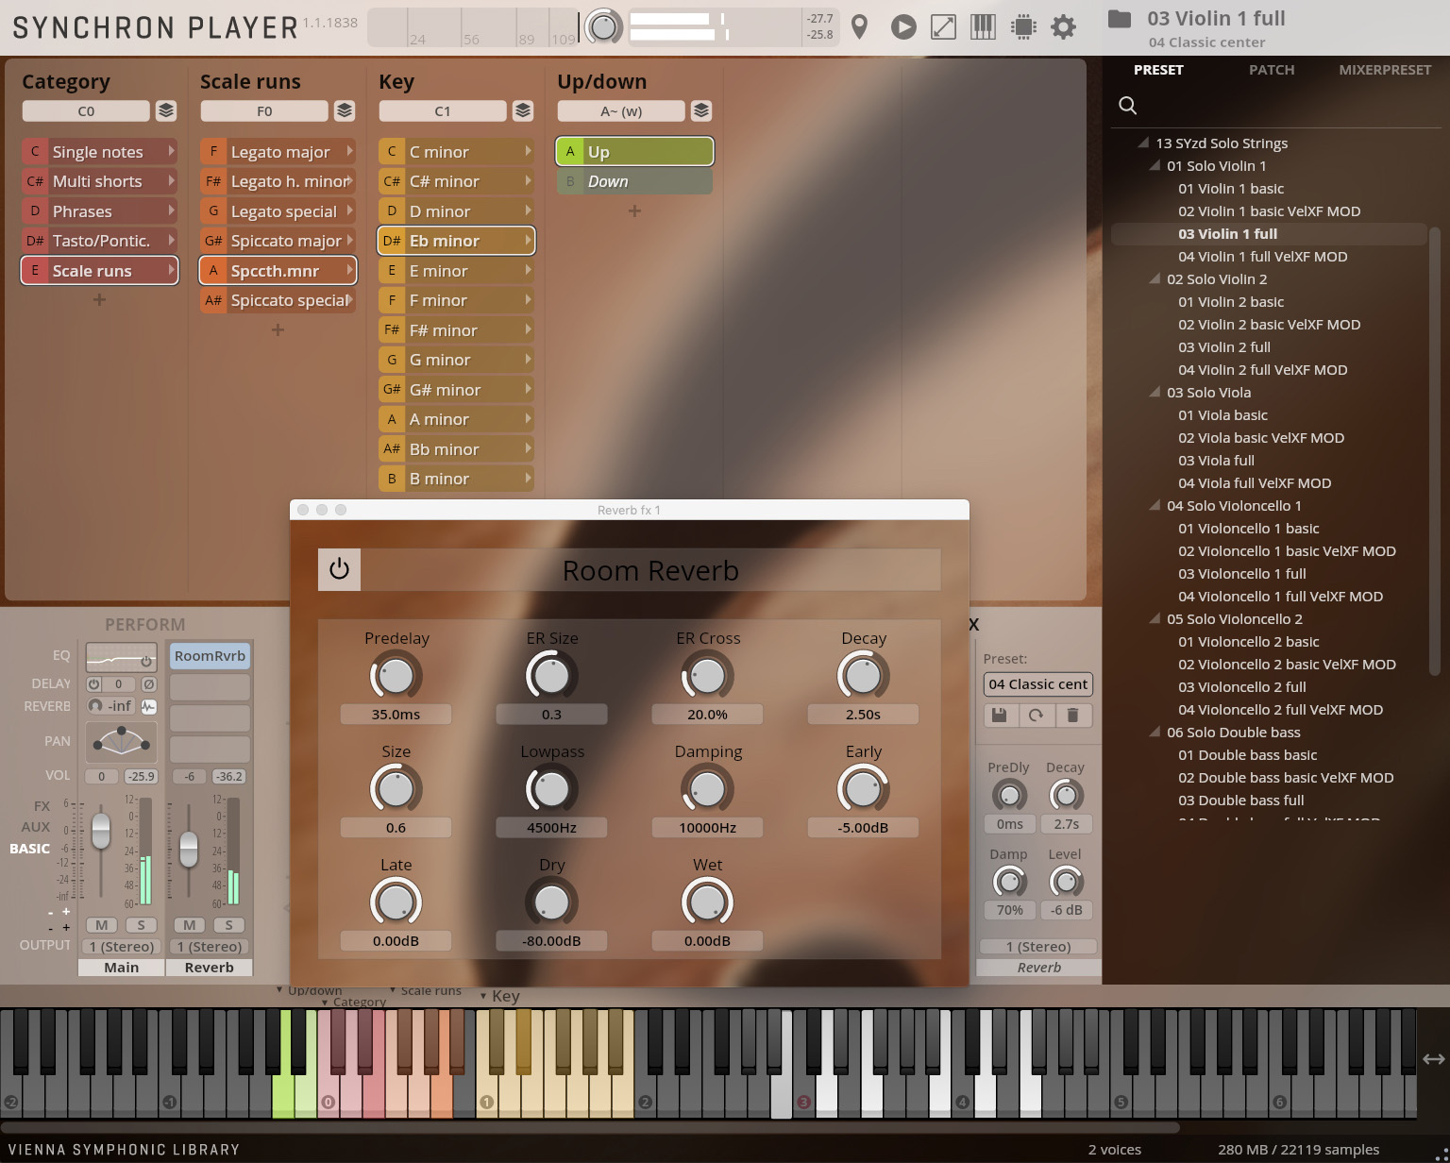This screenshot has width=1450, height=1163.
Task: Save the current reverb preset
Action: pyautogui.click(x=1000, y=716)
